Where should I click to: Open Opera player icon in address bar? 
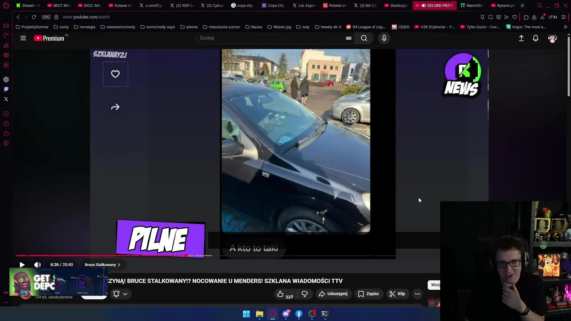[x=506, y=17]
